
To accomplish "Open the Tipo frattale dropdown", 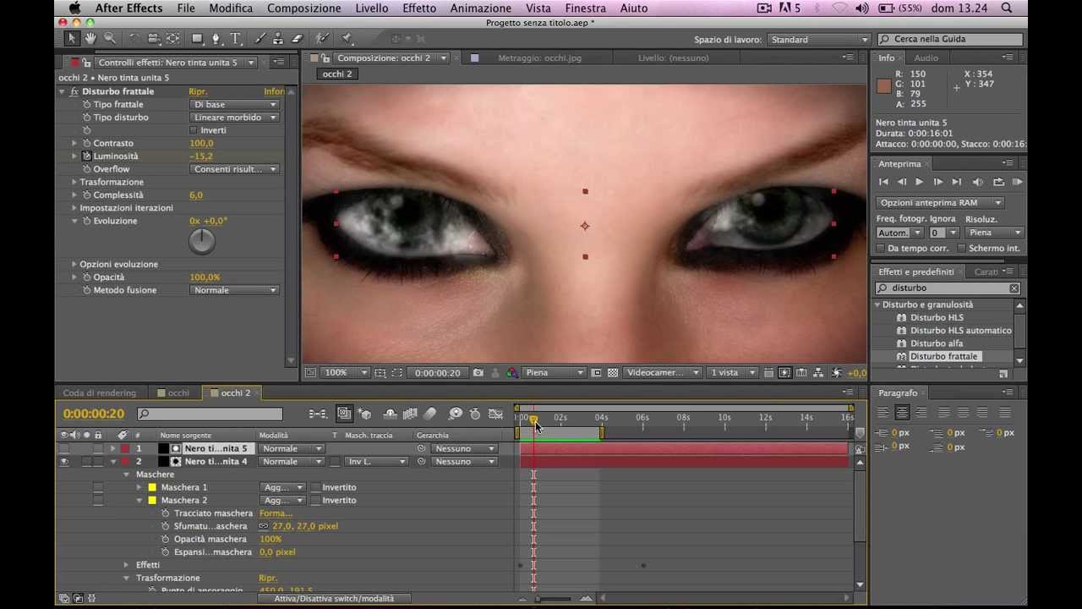I will coord(235,105).
